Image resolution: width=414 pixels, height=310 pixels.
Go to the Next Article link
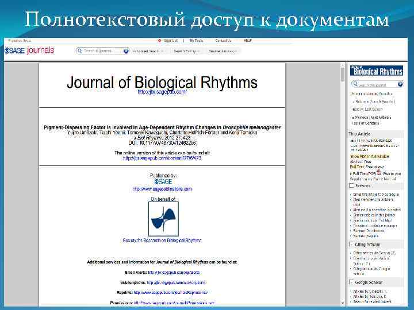tap(381, 118)
